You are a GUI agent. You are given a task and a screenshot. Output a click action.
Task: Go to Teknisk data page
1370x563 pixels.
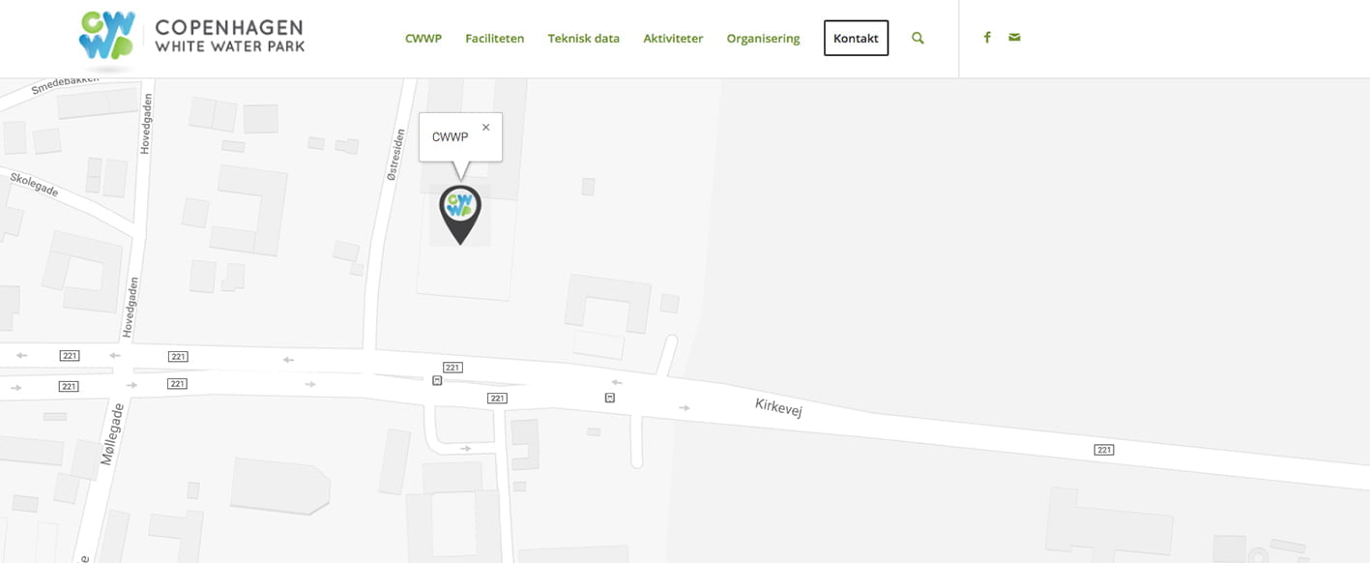point(584,39)
